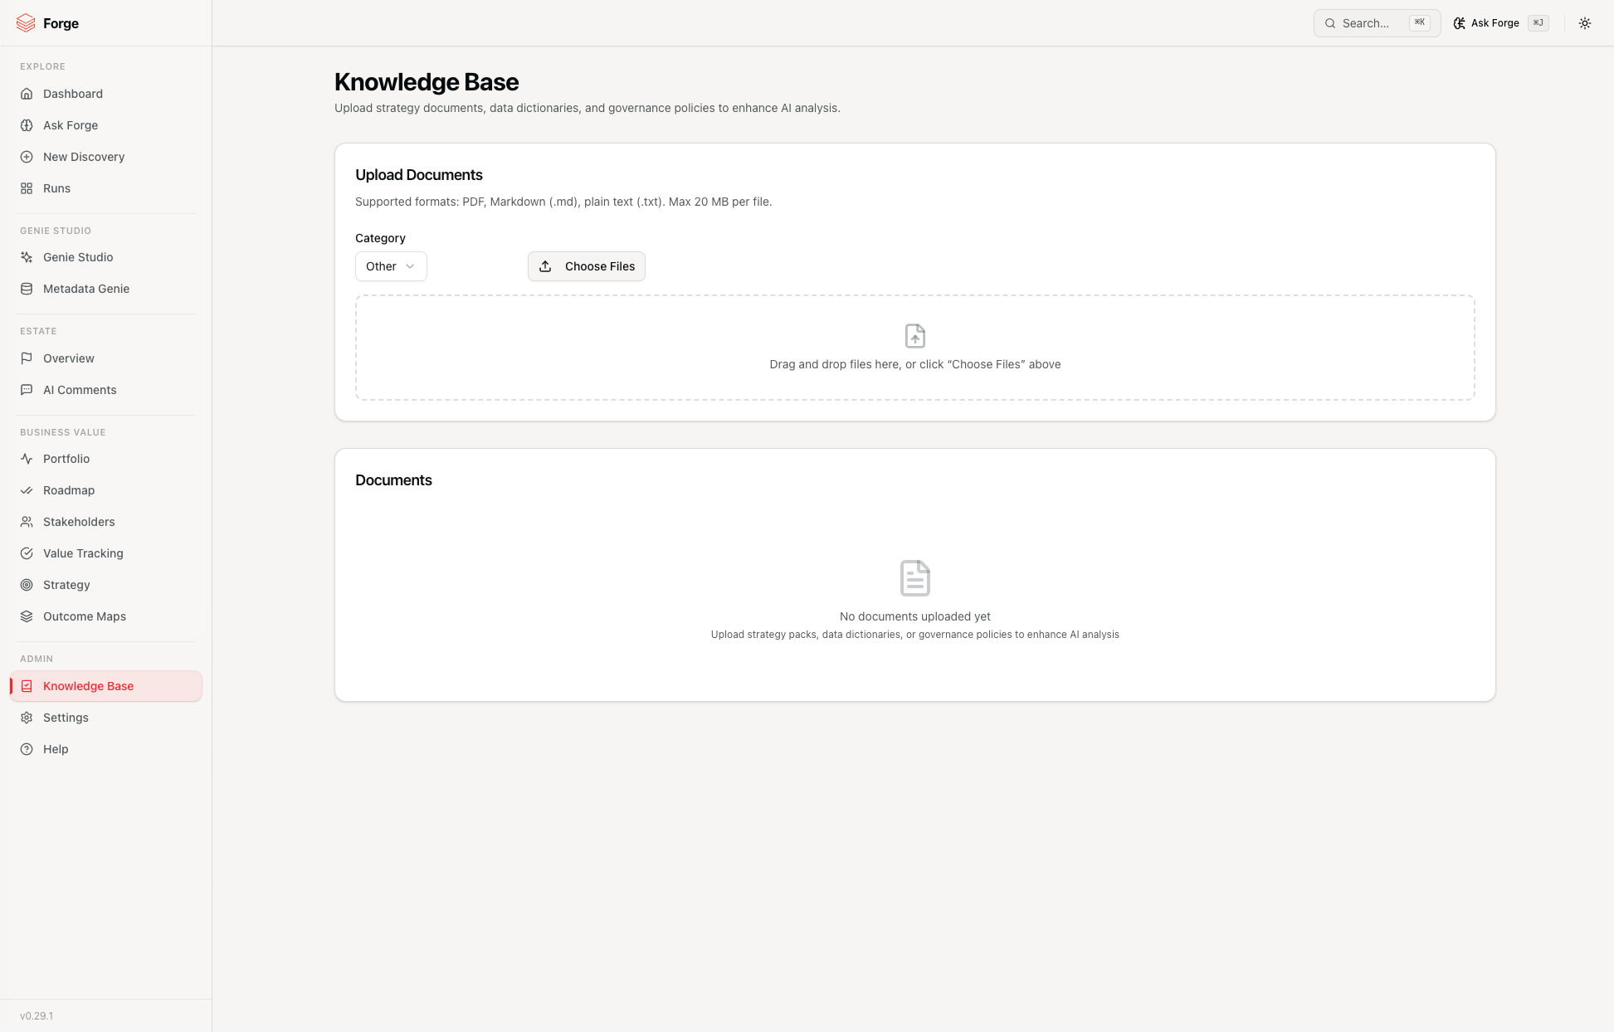Click the Knowledge Base book icon
This screenshot has height=1032, width=1614.
pyautogui.click(x=27, y=686)
